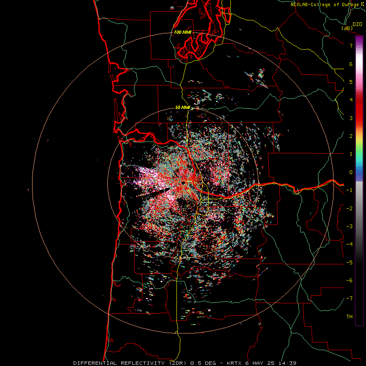Click the ZDR color scale bar
366x366 pixels.
pyautogui.click(x=359, y=181)
